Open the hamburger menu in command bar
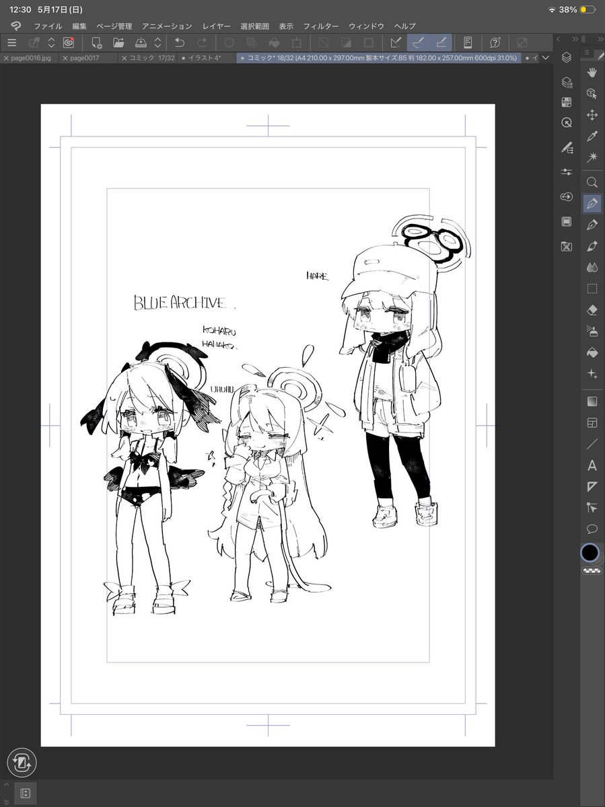Image resolution: width=605 pixels, height=807 pixels. pos(11,42)
